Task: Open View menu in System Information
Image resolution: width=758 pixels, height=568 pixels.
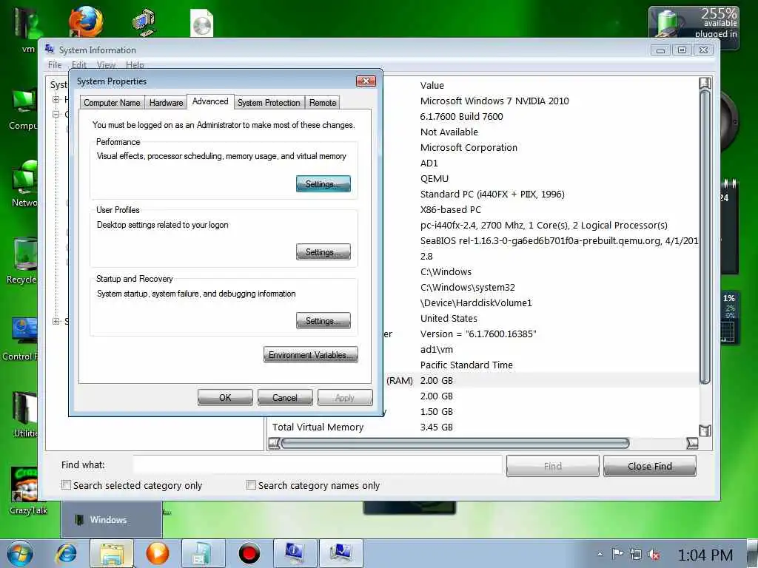Action: click(x=106, y=65)
